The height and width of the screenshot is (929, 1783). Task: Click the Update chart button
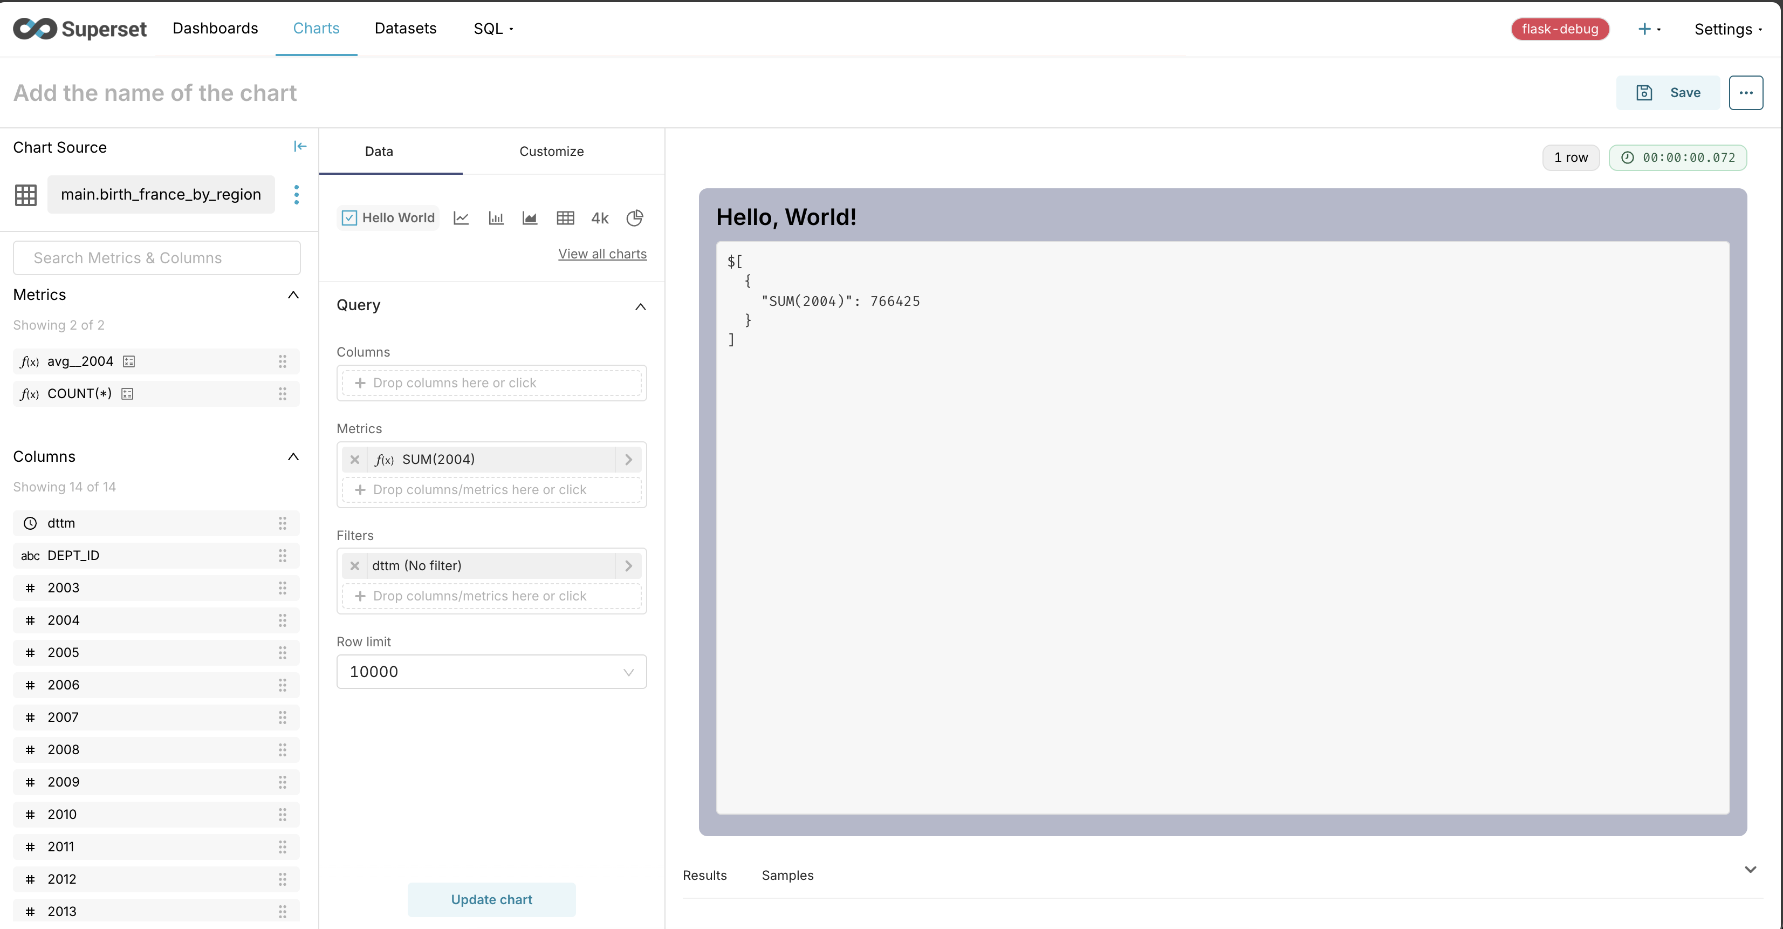click(491, 899)
